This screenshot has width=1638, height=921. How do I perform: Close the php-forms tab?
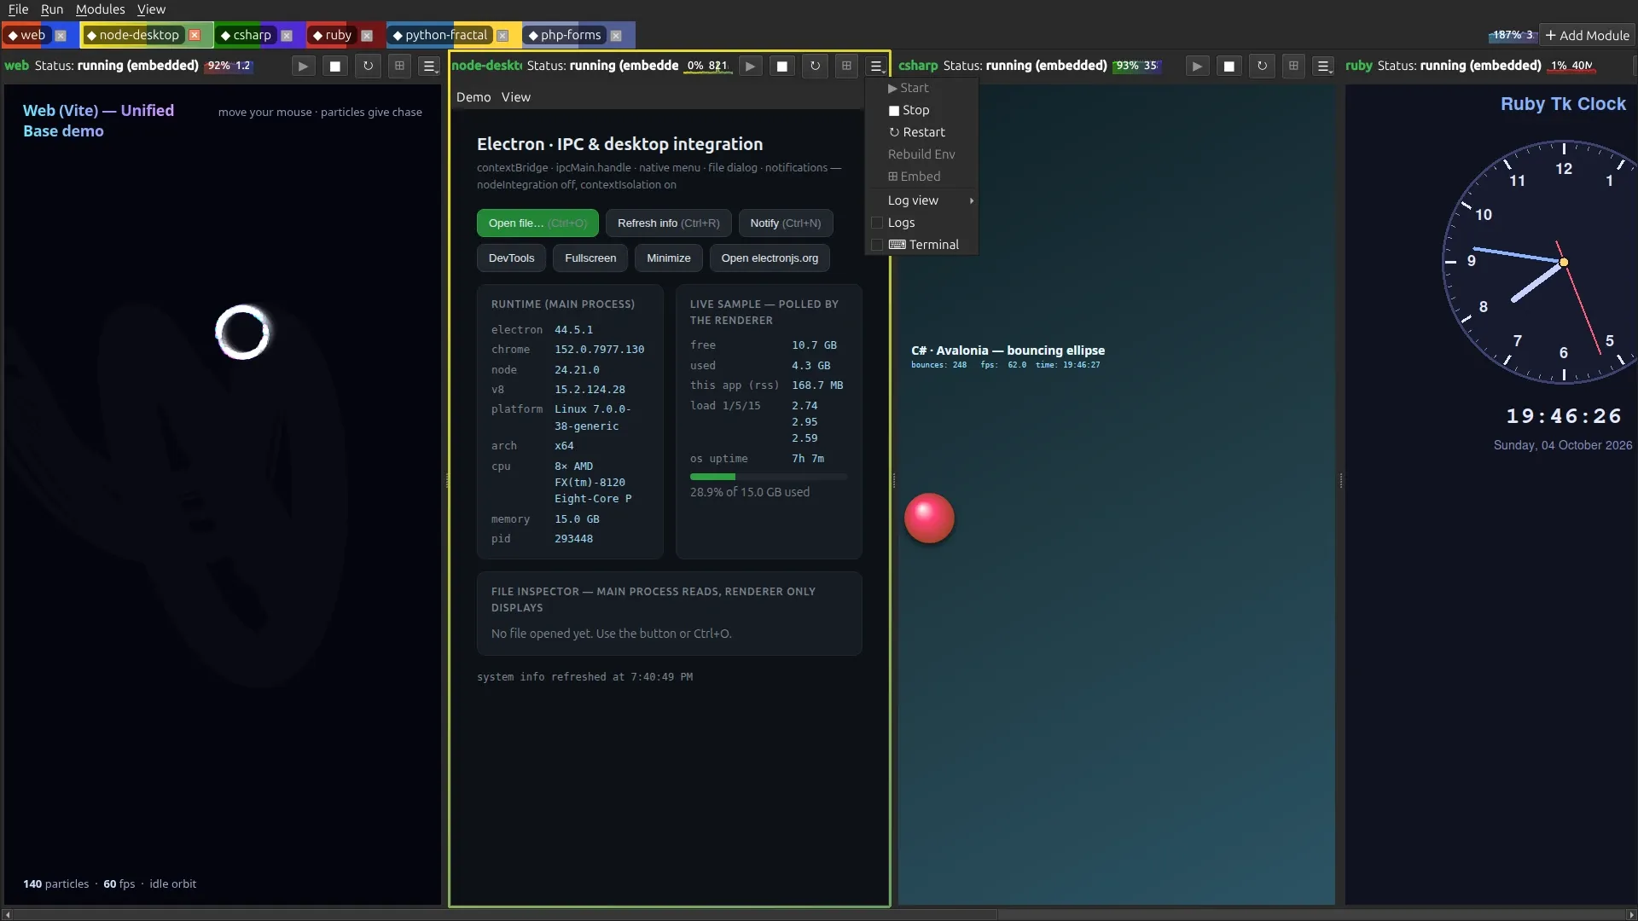click(x=616, y=35)
